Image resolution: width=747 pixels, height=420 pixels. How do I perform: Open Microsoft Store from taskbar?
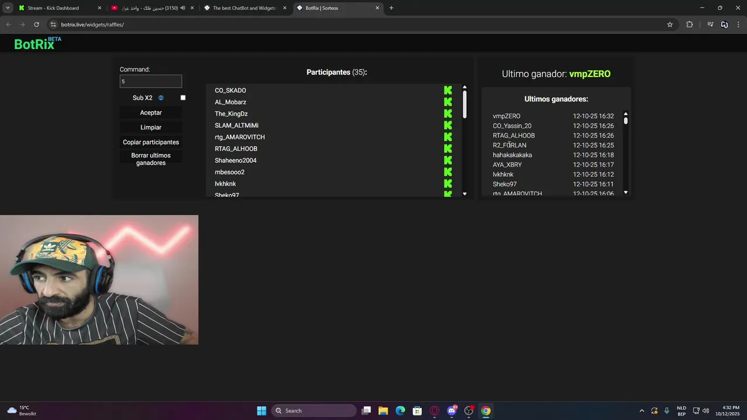[417, 411]
